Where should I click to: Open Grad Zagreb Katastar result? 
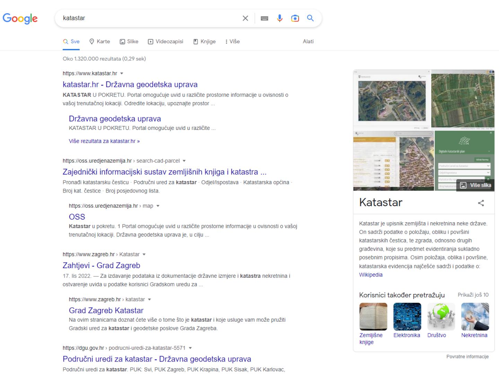(x=106, y=311)
